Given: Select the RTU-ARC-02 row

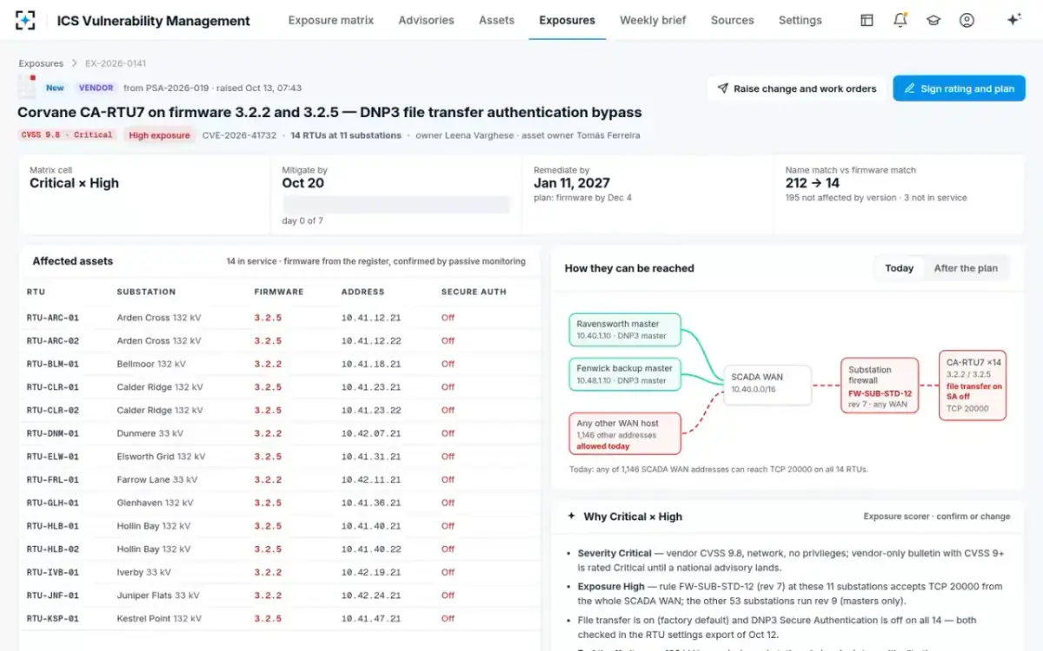Looking at the screenshot, I should pos(280,341).
